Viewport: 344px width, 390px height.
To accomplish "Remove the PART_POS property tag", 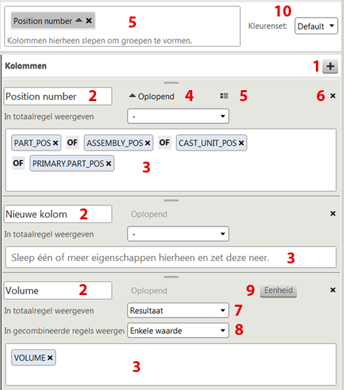I will (56, 143).
